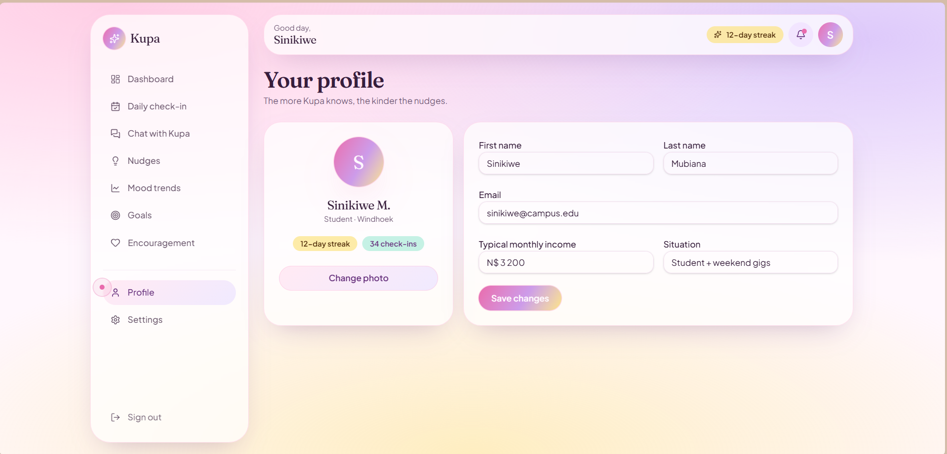
Task: Click the Nudges lightbulb icon
Action: (x=115, y=161)
